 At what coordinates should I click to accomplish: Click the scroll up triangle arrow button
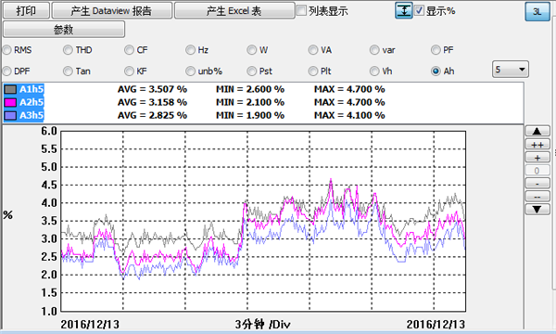537,132
